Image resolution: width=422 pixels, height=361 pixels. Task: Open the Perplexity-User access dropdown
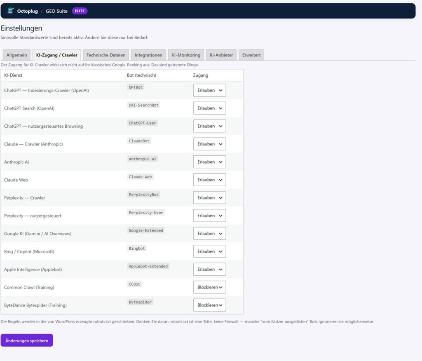(210, 216)
